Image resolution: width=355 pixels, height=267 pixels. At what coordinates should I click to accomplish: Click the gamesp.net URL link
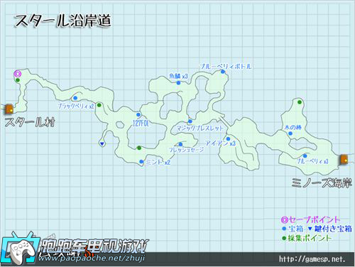pos(312,259)
